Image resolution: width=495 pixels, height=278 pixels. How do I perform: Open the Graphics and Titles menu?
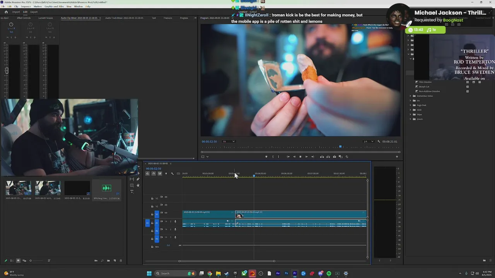(54, 7)
